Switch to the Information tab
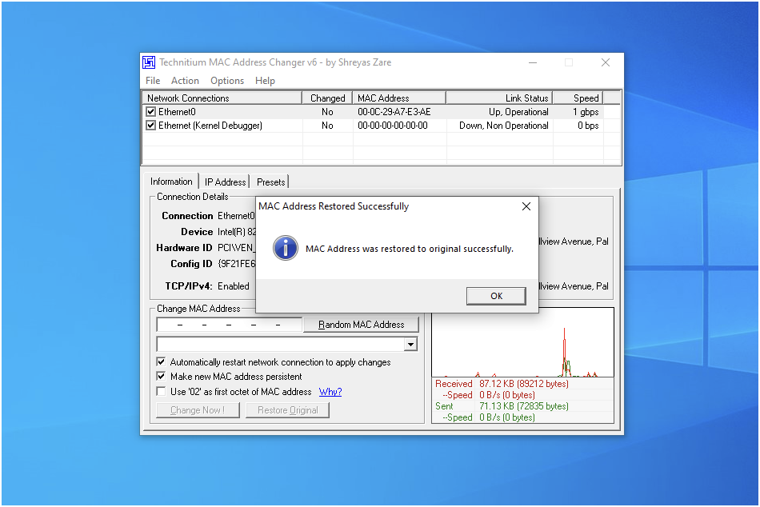The image size is (760, 507). tap(171, 182)
